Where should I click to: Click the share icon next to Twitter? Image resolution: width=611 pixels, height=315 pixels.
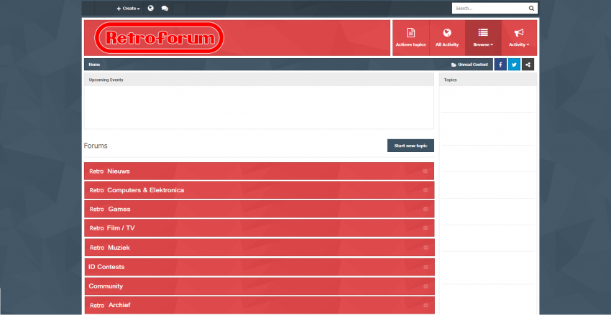click(528, 65)
